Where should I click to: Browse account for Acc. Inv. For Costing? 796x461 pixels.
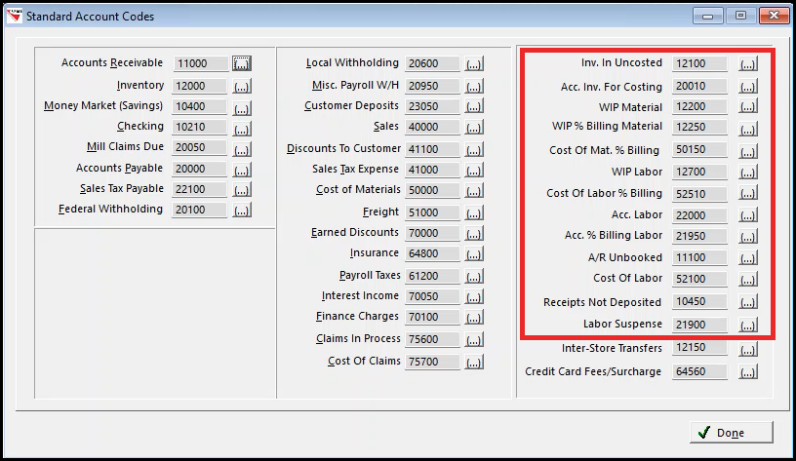pyautogui.click(x=747, y=86)
